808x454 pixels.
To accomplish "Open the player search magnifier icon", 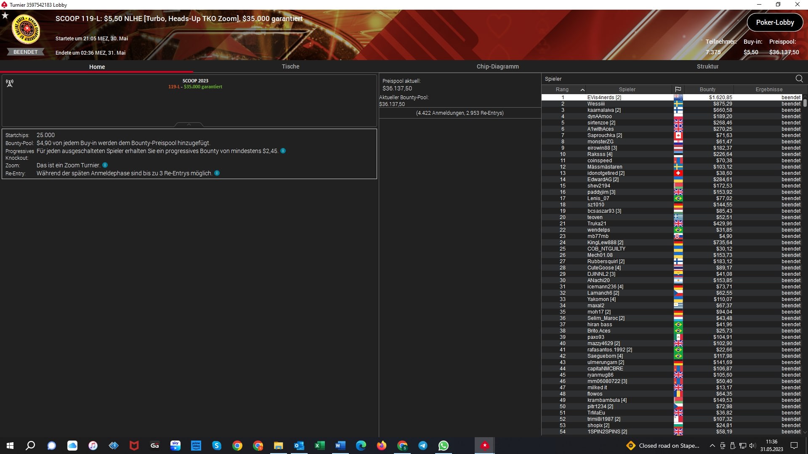I will point(799,79).
